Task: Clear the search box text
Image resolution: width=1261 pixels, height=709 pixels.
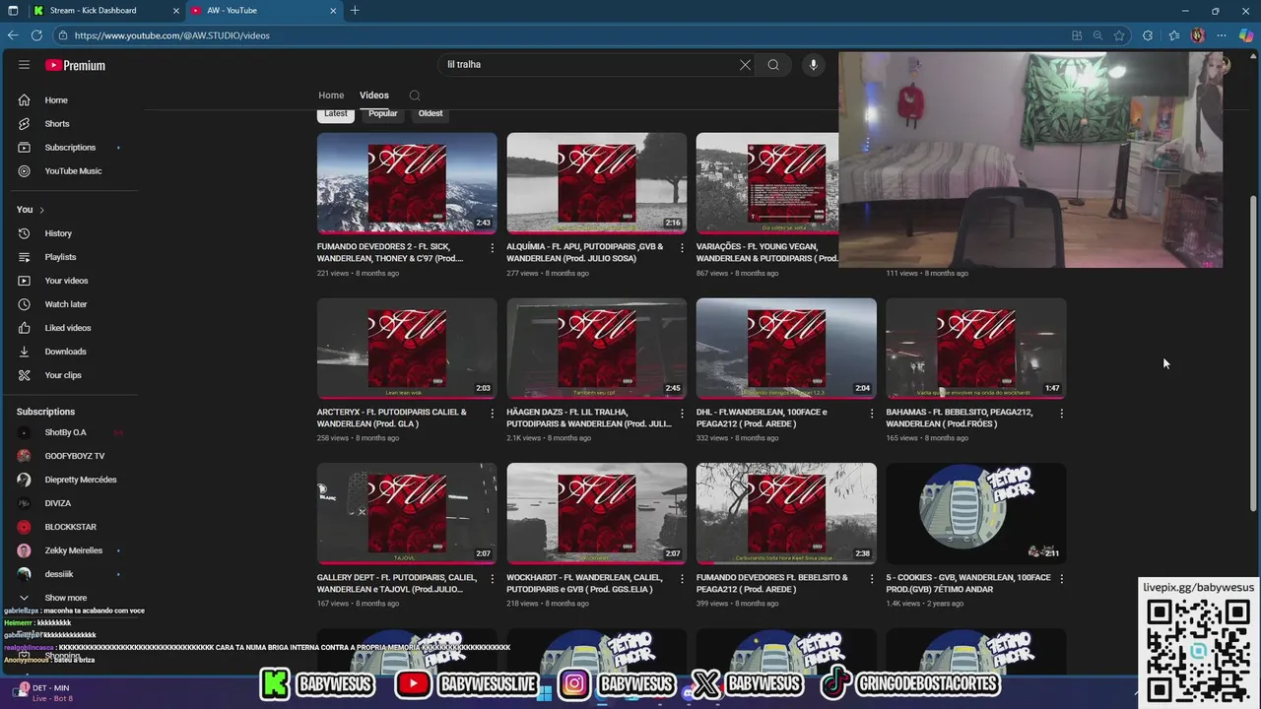Action: pyautogui.click(x=745, y=65)
